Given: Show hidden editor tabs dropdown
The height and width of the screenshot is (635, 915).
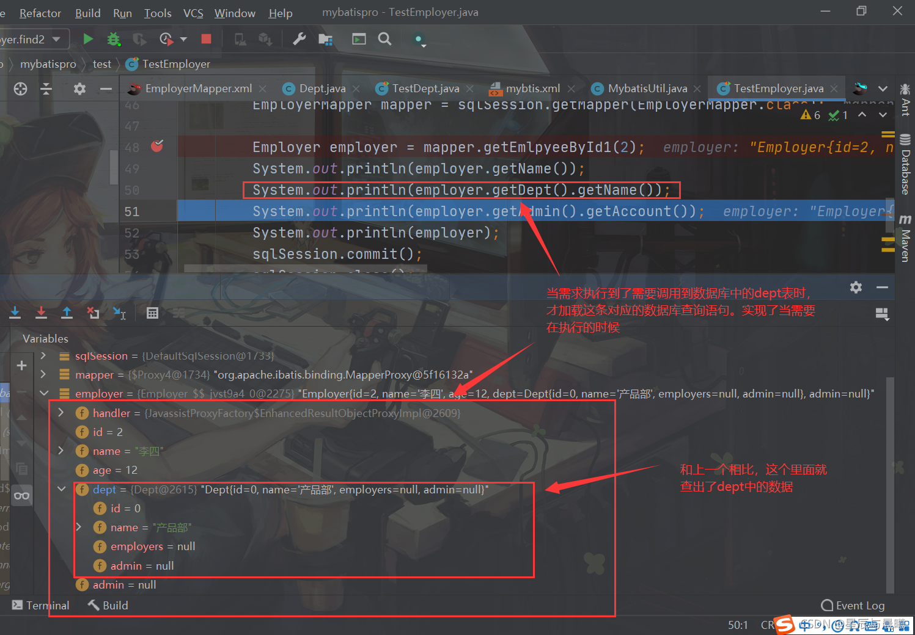Looking at the screenshot, I should tap(883, 89).
